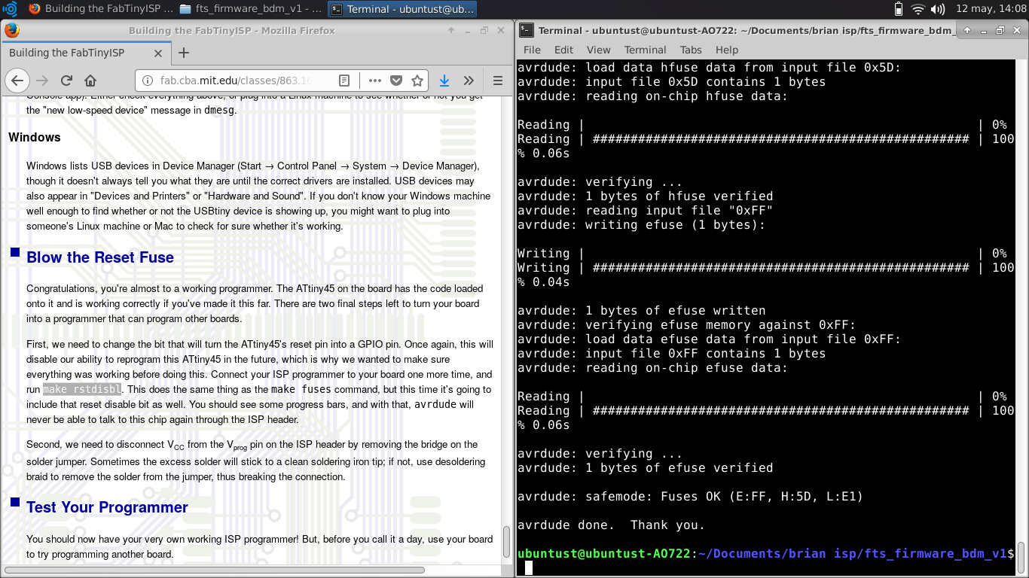Image resolution: width=1029 pixels, height=578 pixels.
Task: Switch to the Firefox window in the taskbar
Action: click(x=100, y=9)
